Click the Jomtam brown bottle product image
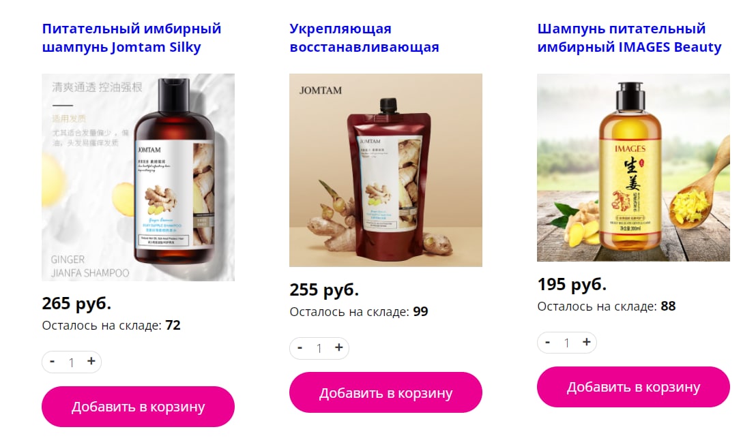The width and height of the screenshot is (756, 438). (138, 177)
